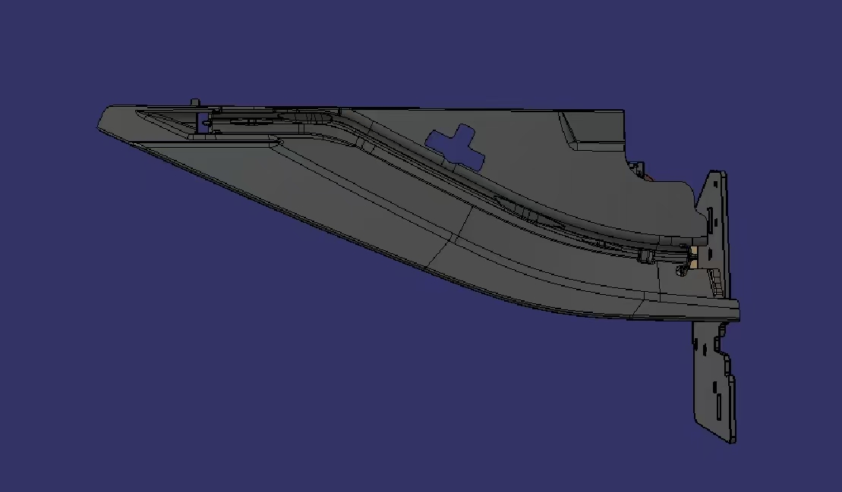Click the round fastener beside the bracket
The height and width of the screenshot is (492, 842).
pos(681,270)
